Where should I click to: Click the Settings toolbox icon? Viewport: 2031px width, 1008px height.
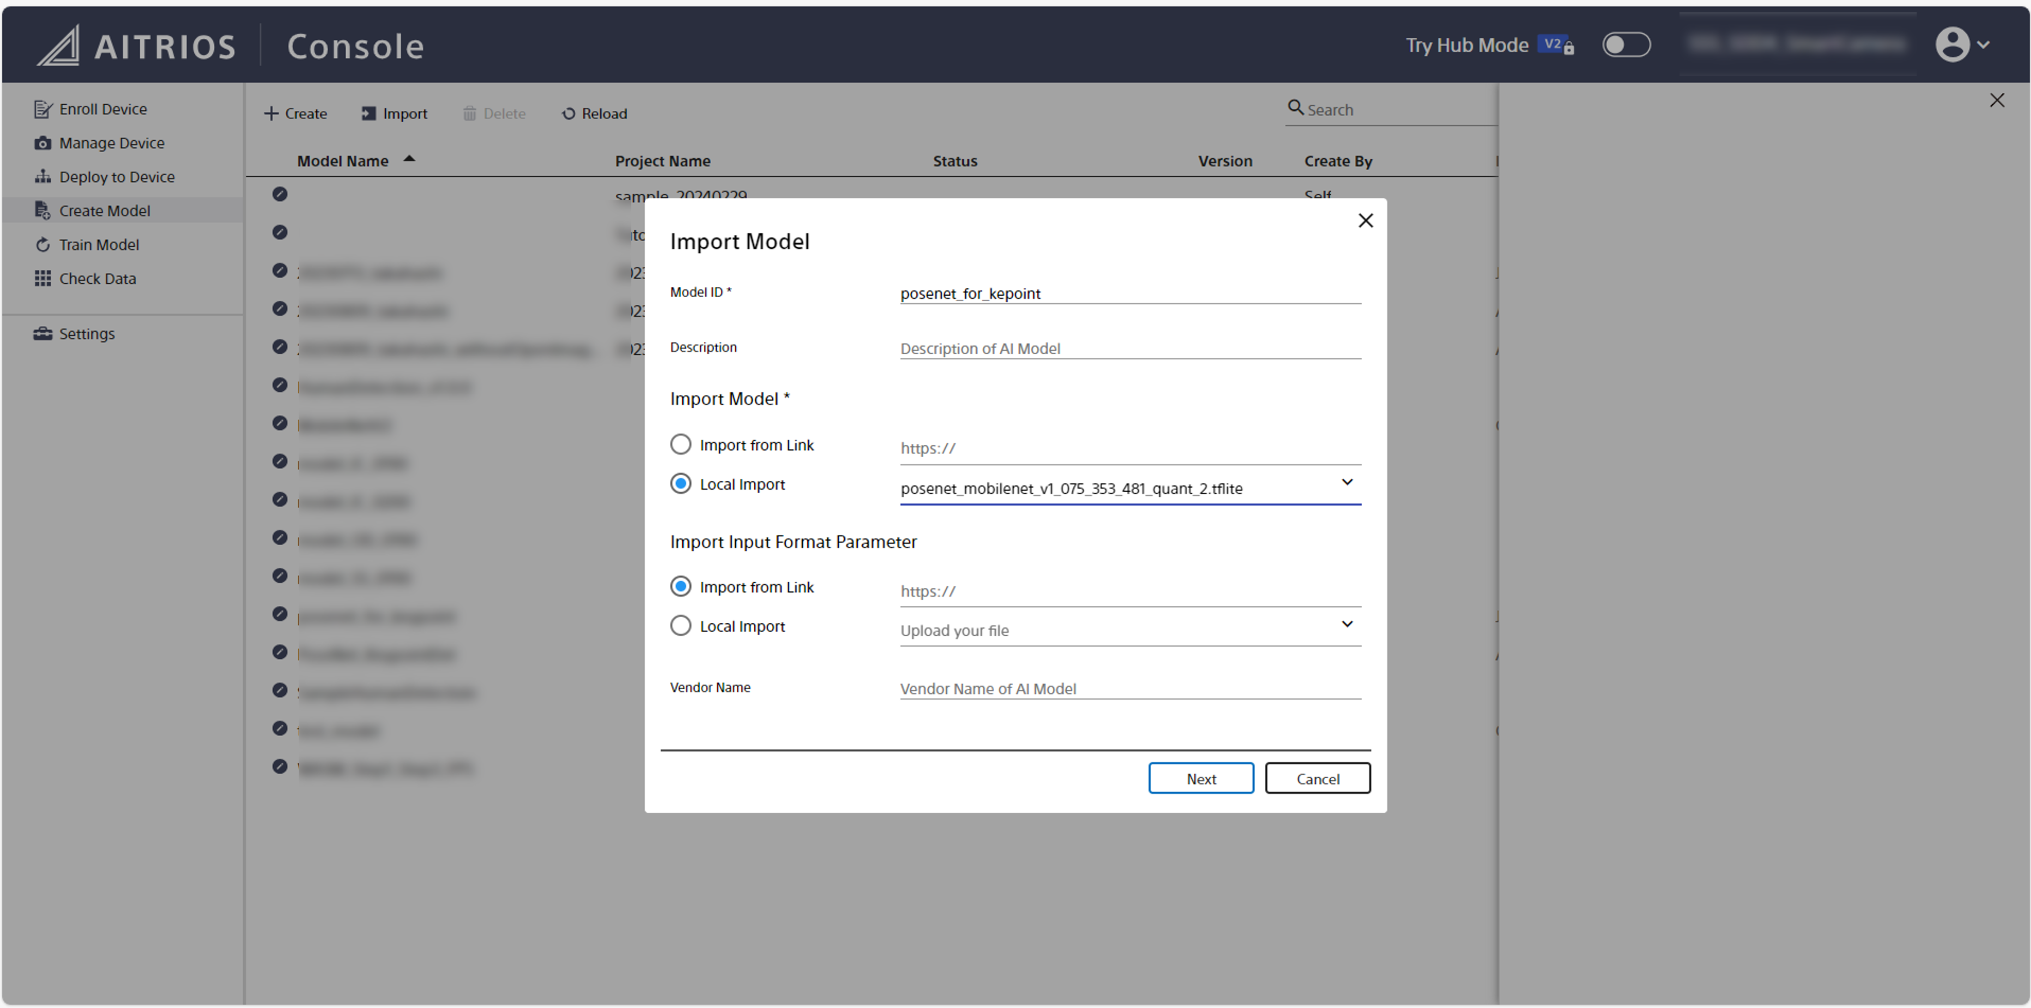coord(42,334)
